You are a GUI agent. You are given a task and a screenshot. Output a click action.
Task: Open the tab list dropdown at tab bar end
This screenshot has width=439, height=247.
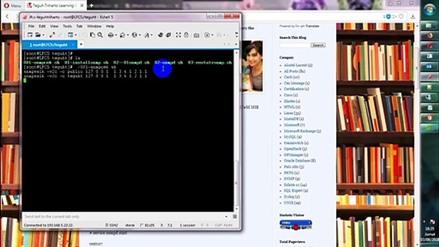[236, 45]
